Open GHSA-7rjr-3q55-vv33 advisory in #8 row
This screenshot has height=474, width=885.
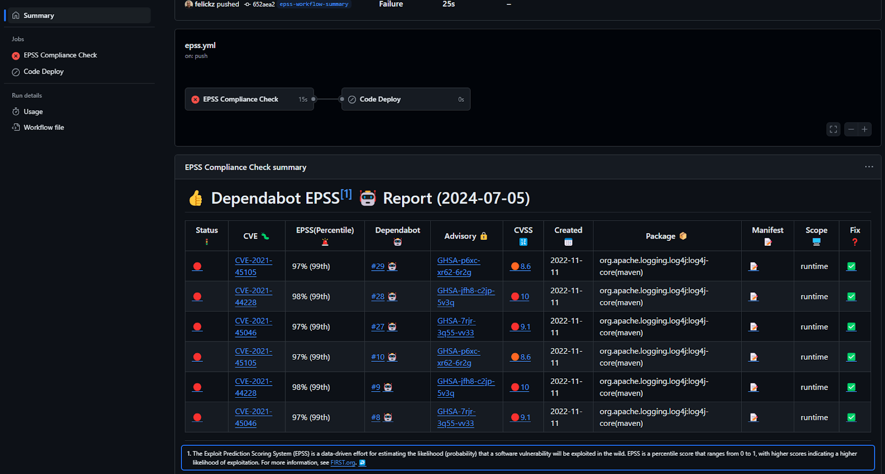coord(456,418)
